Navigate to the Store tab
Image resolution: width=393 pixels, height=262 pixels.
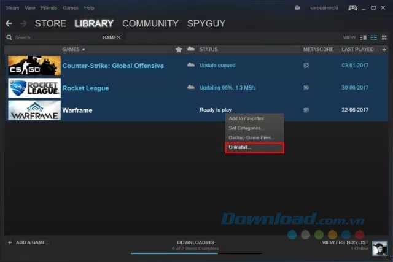click(x=50, y=24)
